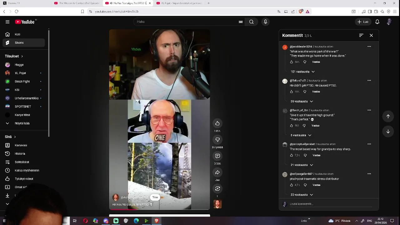400x225 pixels.
Task: Reply to jacobbesler3214 with Vastaa
Action: pyautogui.click(x=316, y=62)
